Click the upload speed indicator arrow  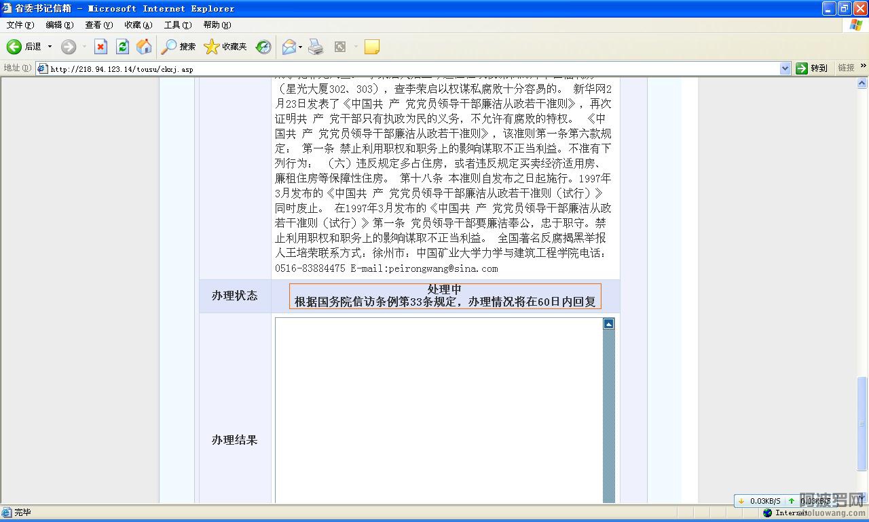click(792, 501)
